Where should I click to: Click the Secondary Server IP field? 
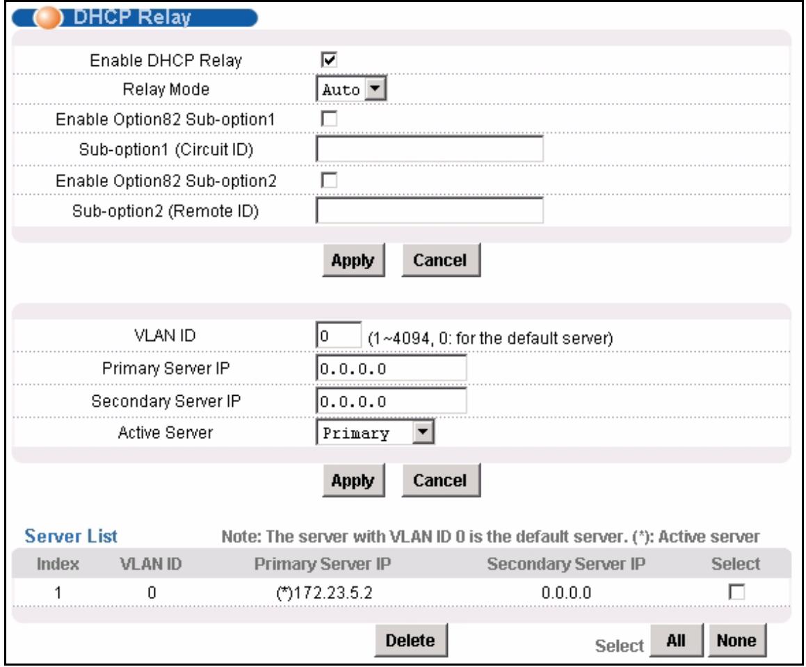coord(391,401)
